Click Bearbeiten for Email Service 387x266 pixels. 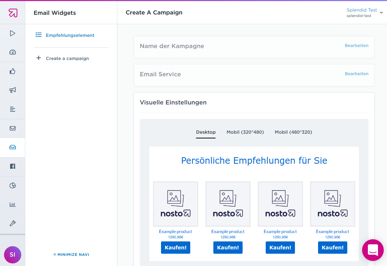click(356, 74)
